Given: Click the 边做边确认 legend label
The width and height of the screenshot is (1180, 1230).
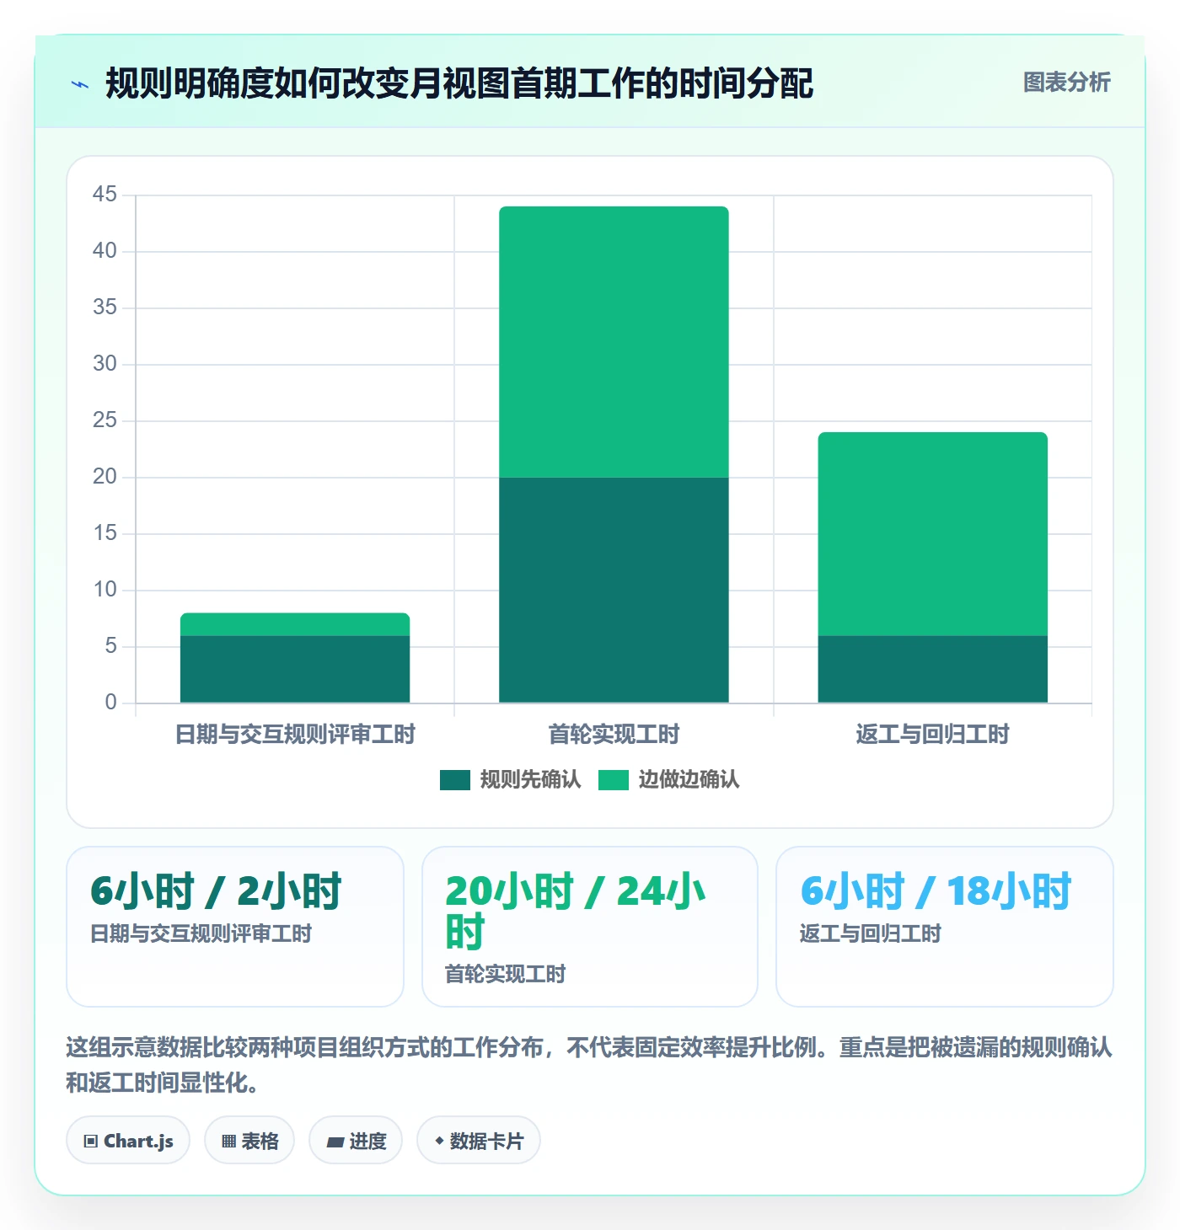Looking at the screenshot, I should click(x=689, y=780).
